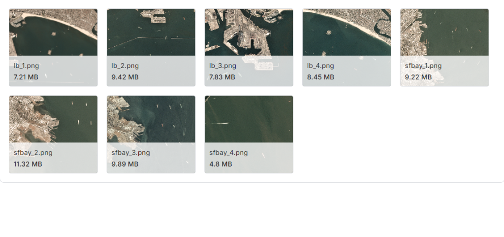Open the sfbay_1.png image thumbnail
Viewport: 504px width, 237px height.
point(444,32)
